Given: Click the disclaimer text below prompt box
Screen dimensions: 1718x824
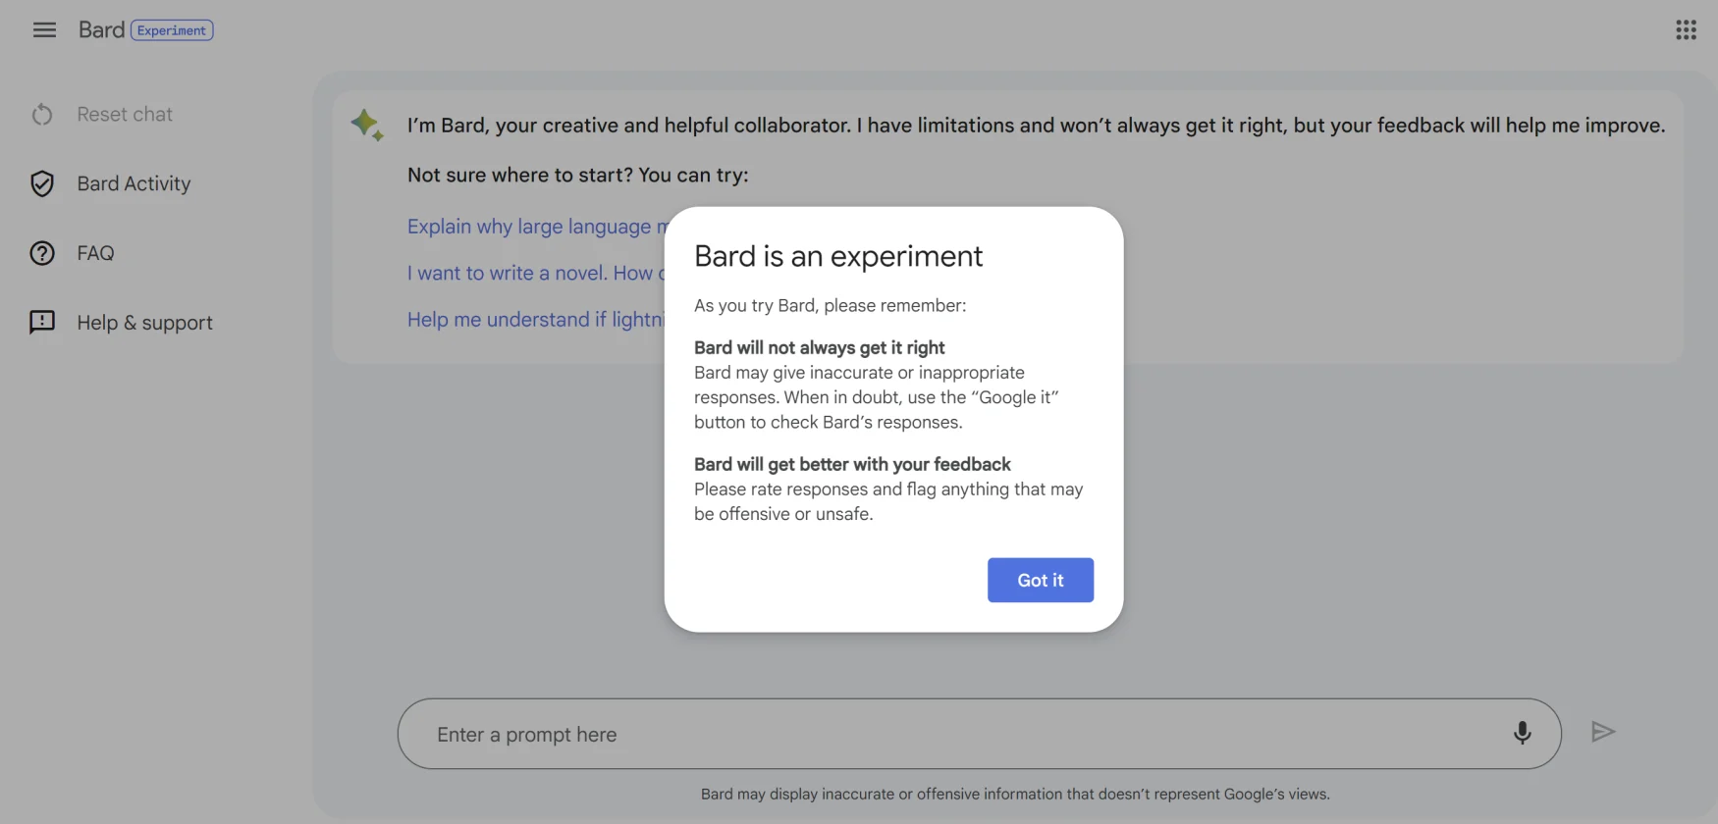Looking at the screenshot, I should pos(1015,794).
